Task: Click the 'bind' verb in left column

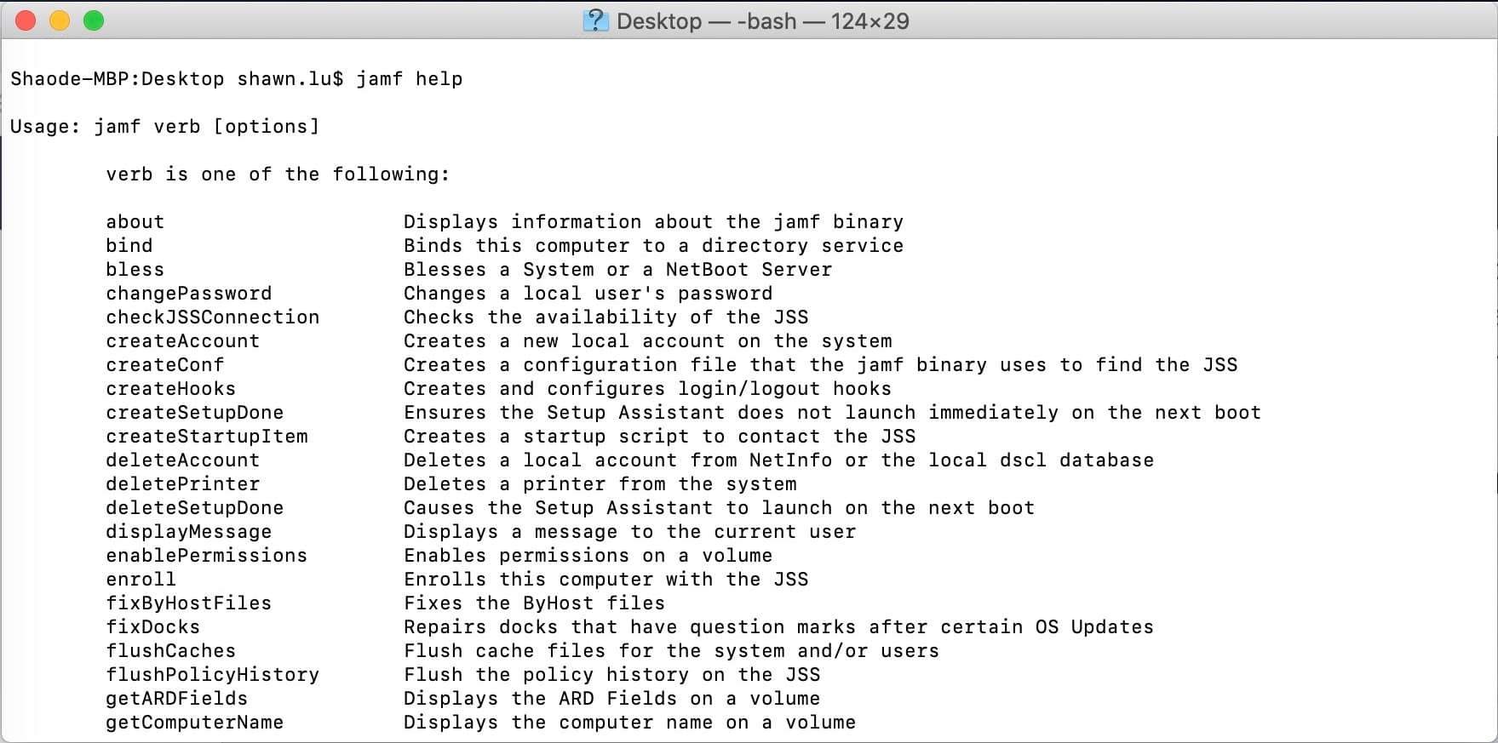Action: (x=129, y=246)
